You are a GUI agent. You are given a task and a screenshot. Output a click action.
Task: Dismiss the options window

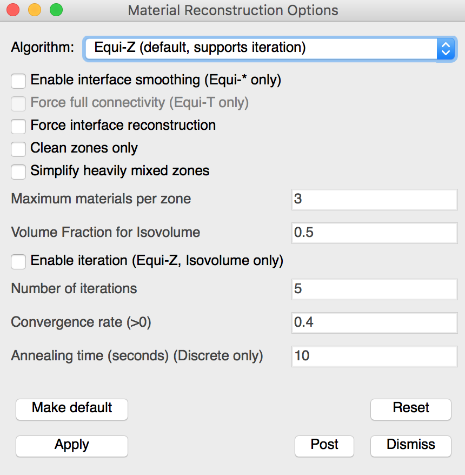click(411, 446)
